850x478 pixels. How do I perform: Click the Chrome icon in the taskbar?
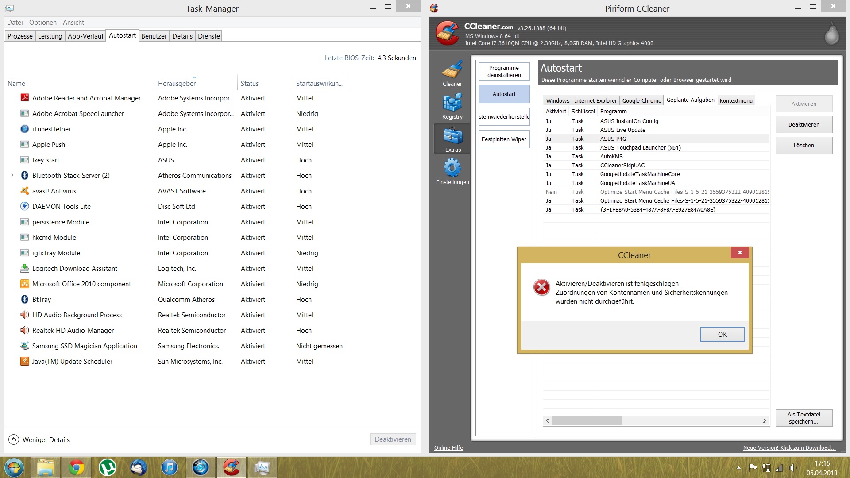(x=76, y=467)
